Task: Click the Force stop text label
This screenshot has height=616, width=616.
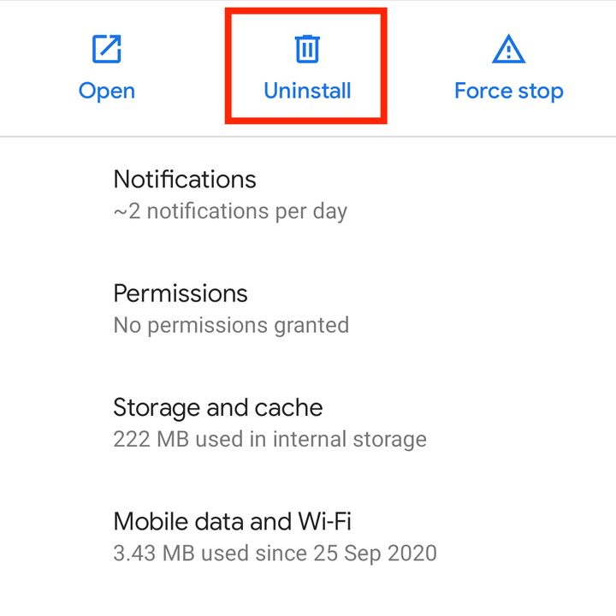Action: click(509, 92)
